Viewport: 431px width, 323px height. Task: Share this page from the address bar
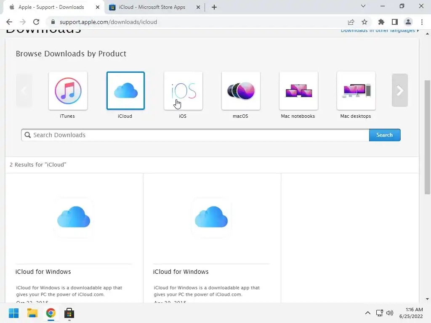[x=351, y=22]
